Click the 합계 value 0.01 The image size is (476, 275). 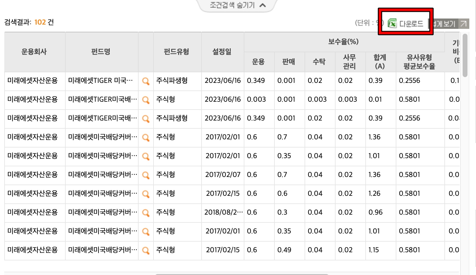point(375,100)
